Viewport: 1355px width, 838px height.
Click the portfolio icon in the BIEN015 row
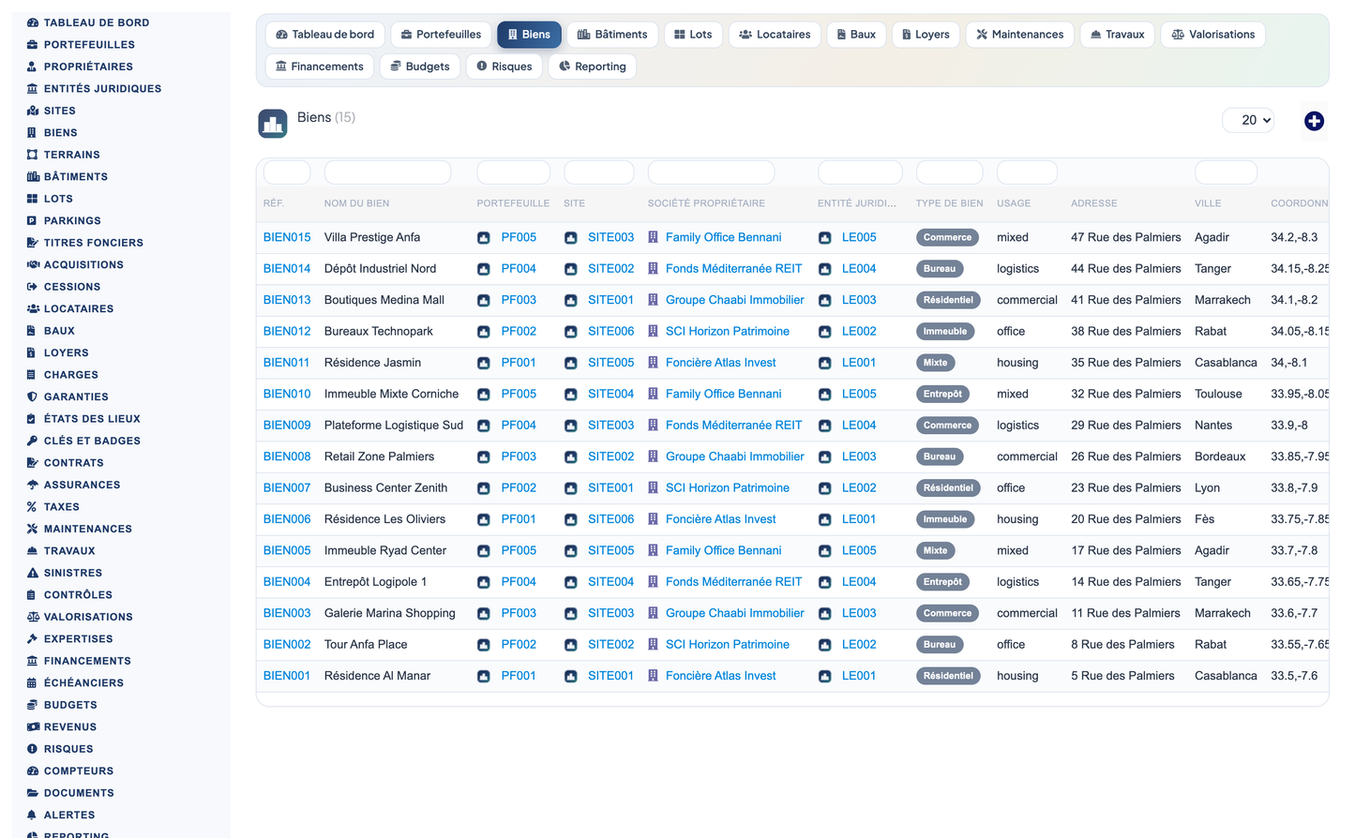tap(484, 238)
